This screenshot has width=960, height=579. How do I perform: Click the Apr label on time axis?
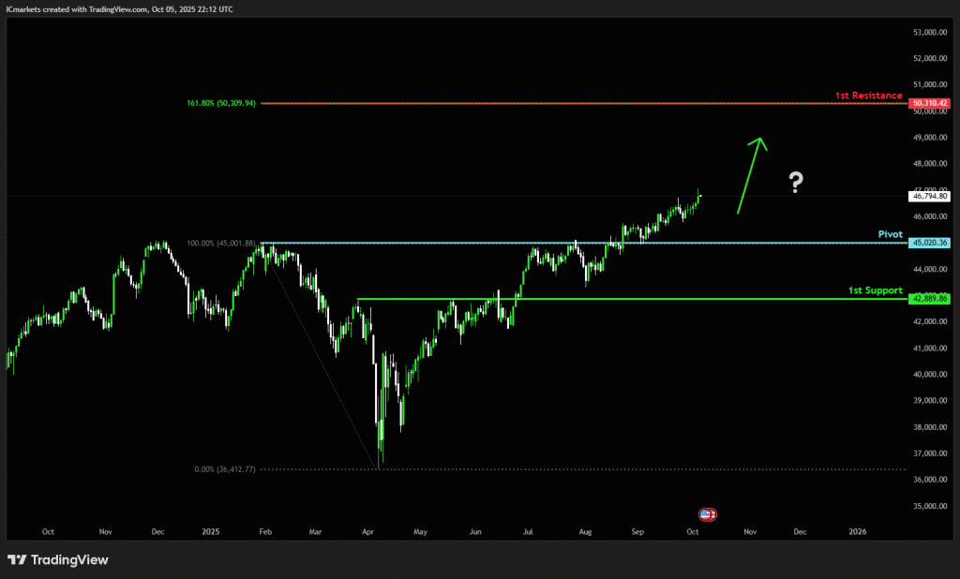click(367, 531)
